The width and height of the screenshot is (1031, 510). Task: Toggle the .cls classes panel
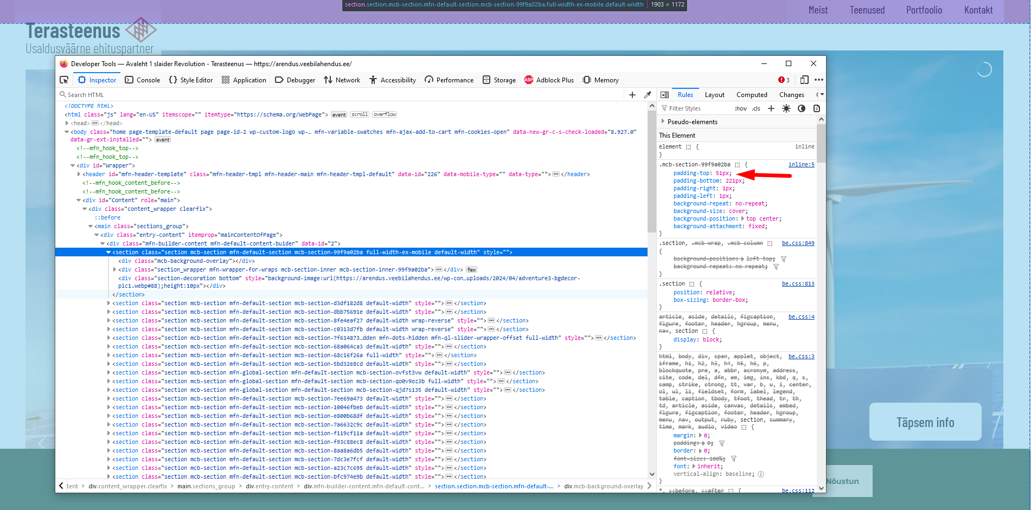point(756,108)
